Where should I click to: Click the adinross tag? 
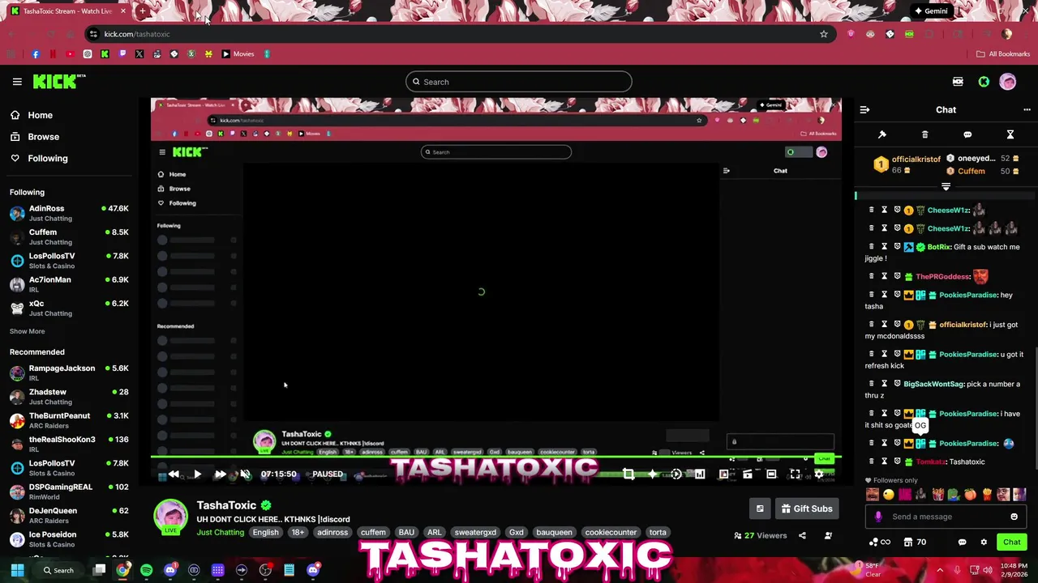(x=332, y=532)
